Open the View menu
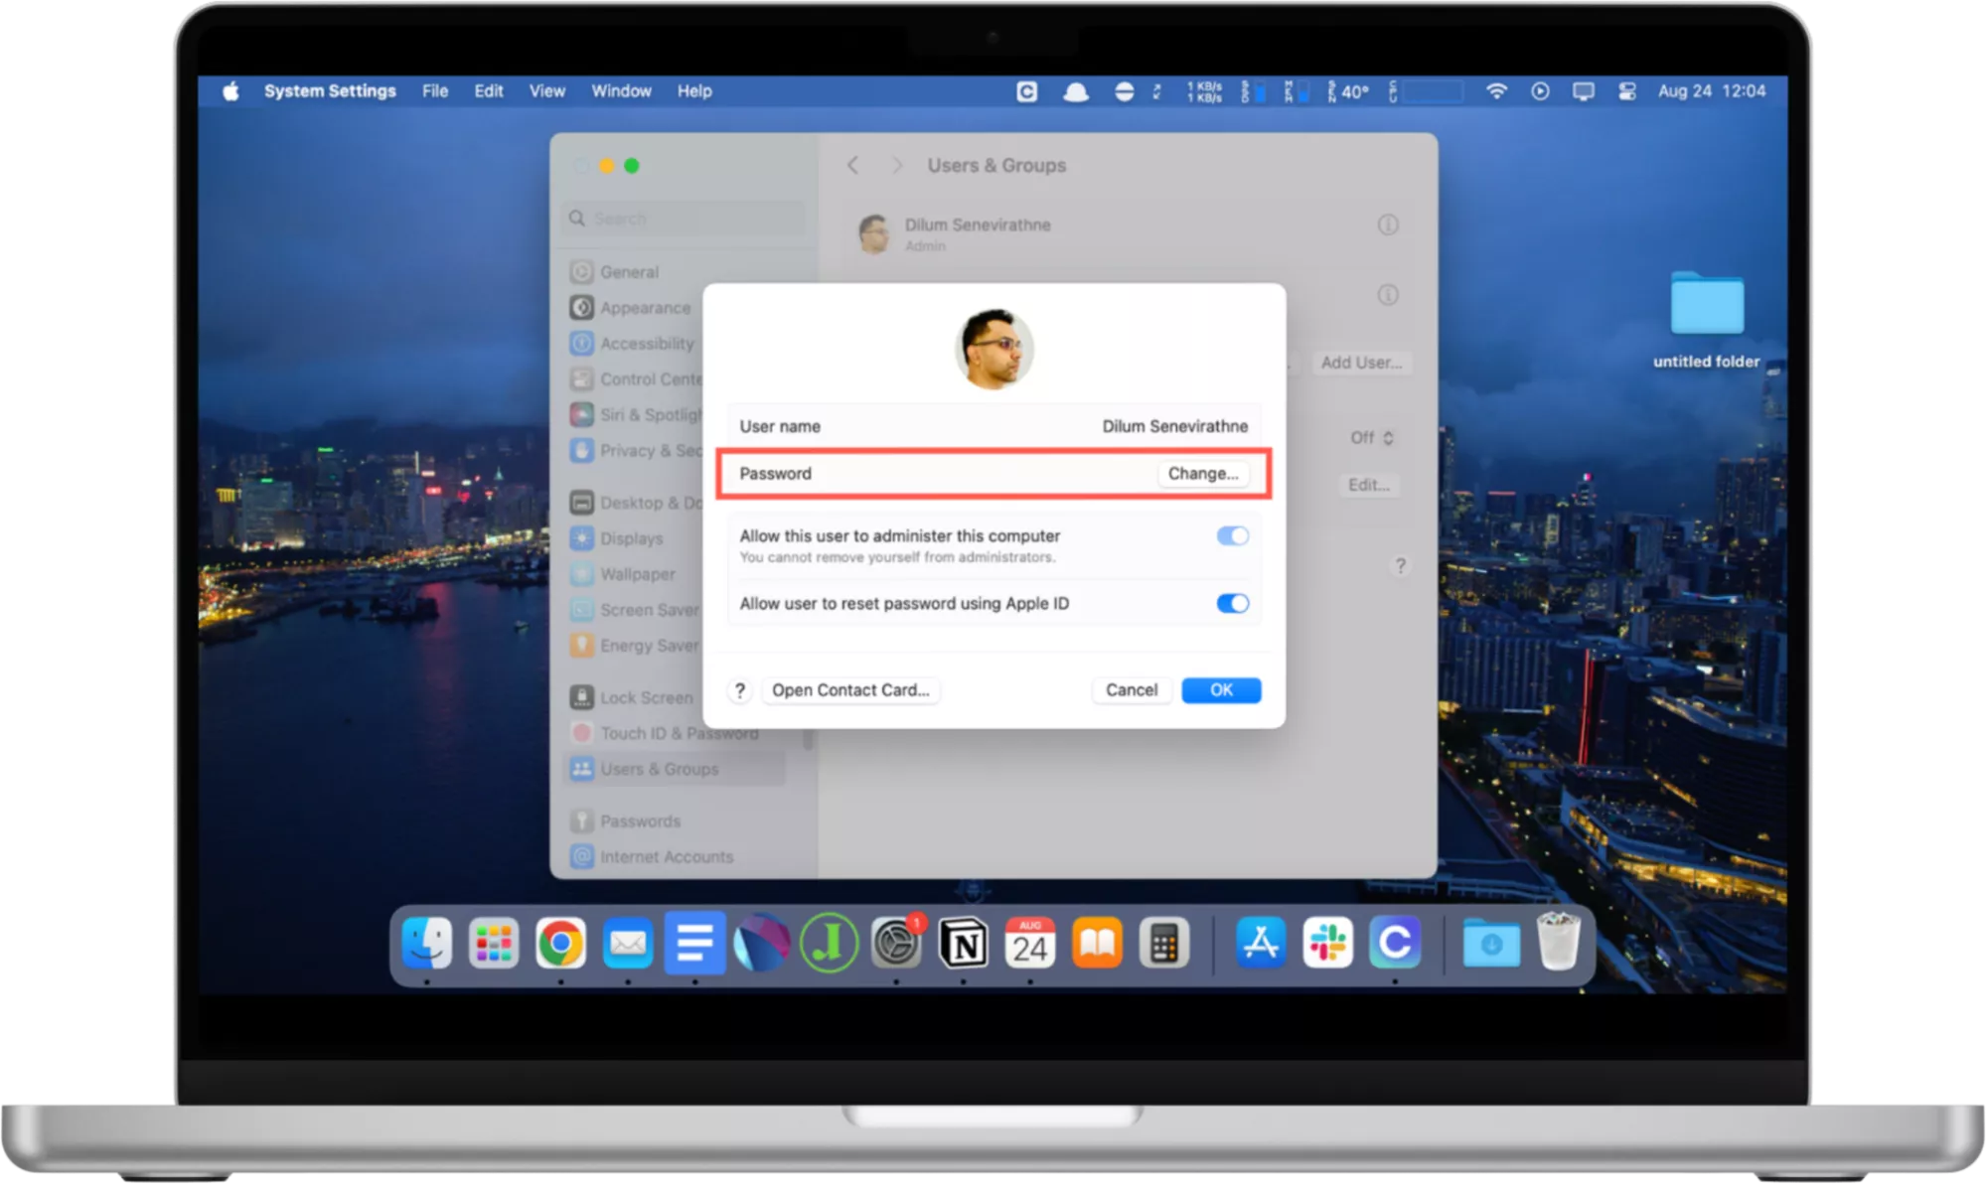 tap(546, 91)
